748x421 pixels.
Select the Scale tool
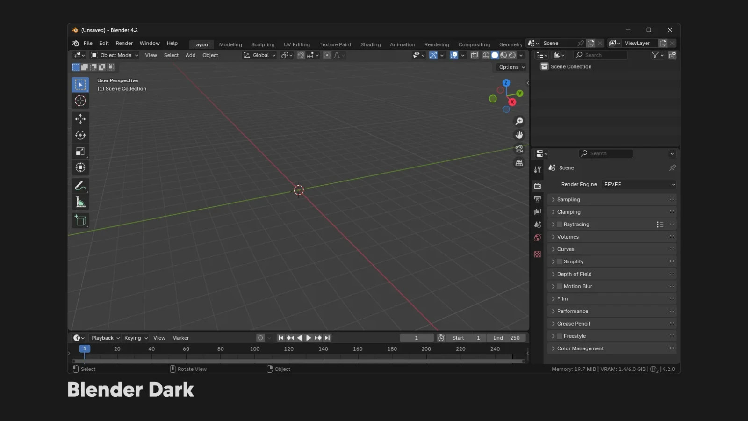pos(80,152)
